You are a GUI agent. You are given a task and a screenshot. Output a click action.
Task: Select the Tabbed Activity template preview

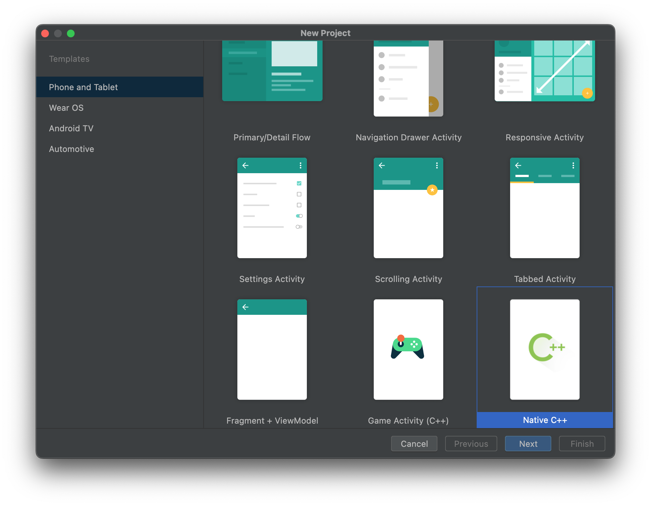tap(545, 208)
